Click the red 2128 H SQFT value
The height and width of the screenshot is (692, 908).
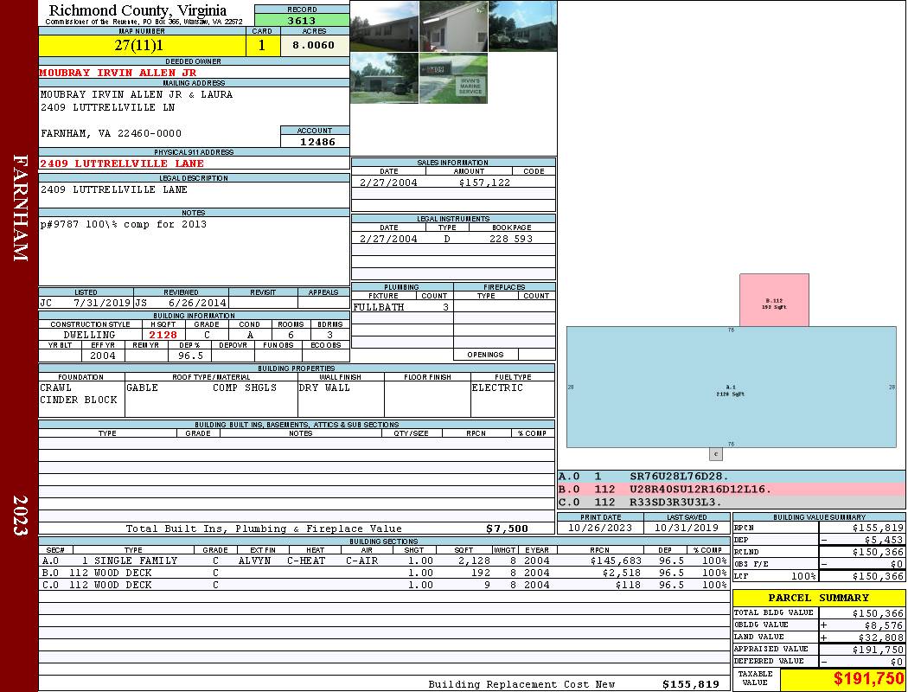(x=163, y=335)
